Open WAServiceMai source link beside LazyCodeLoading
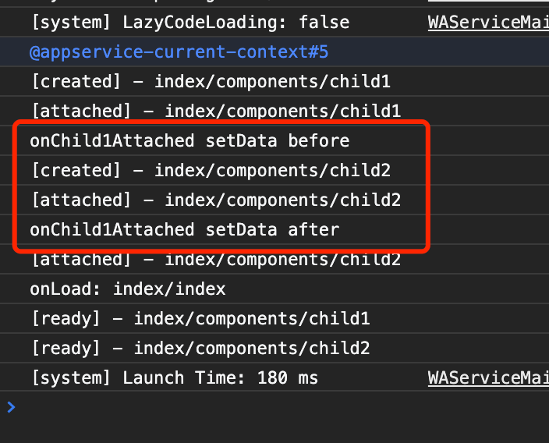The image size is (549, 443). (x=488, y=23)
